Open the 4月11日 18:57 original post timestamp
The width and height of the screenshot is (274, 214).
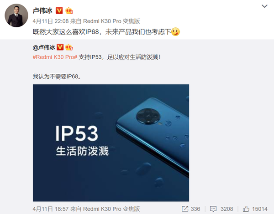pos(51,209)
